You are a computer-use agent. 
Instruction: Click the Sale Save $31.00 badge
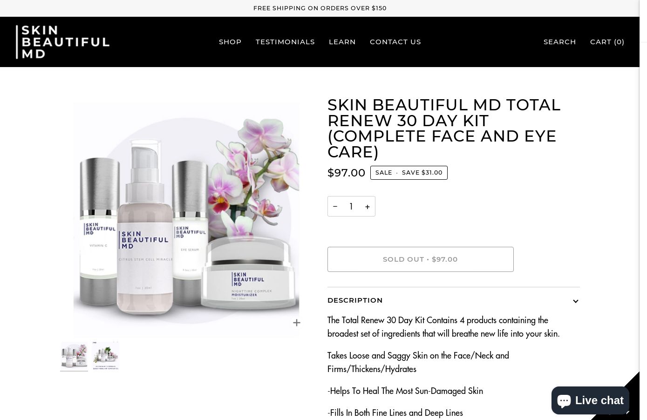coord(409,173)
